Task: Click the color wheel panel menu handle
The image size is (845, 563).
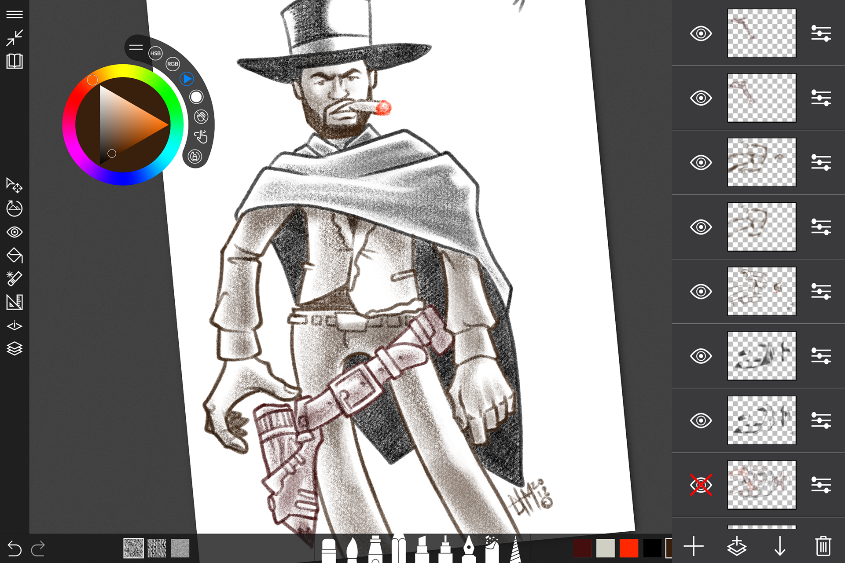Action: 136,48
